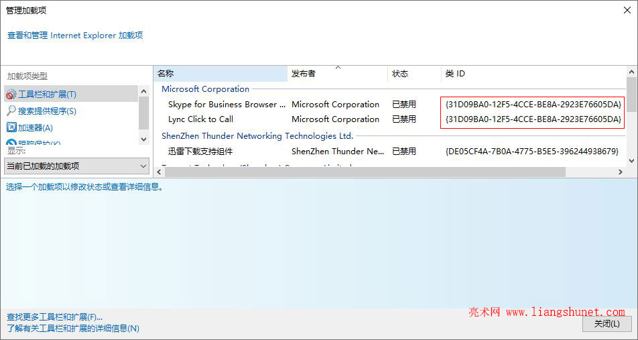Click horizontal scrollbar right arrow
The image size is (638, 340).
point(621,172)
